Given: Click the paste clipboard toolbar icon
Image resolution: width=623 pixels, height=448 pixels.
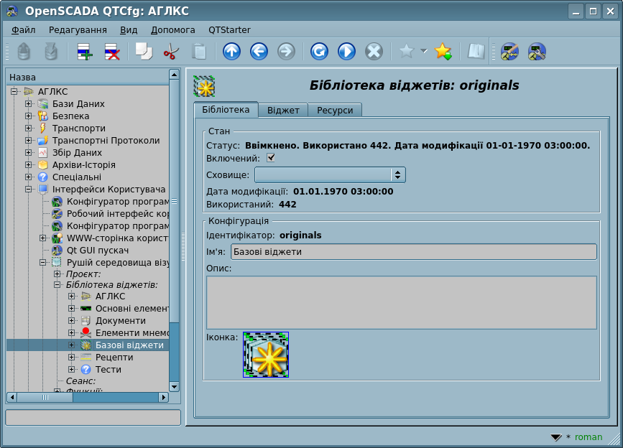Looking at the screenshot, I should click(x=198, y=52).
